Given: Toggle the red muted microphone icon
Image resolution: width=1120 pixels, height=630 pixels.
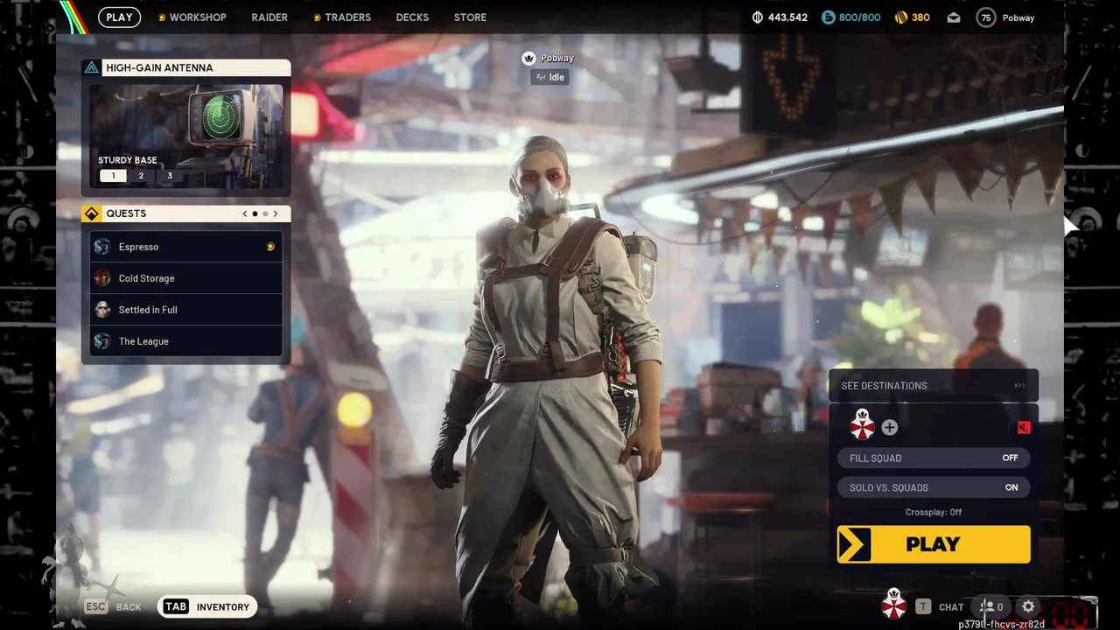Looking at the screenshot, I should point(1024,427).
